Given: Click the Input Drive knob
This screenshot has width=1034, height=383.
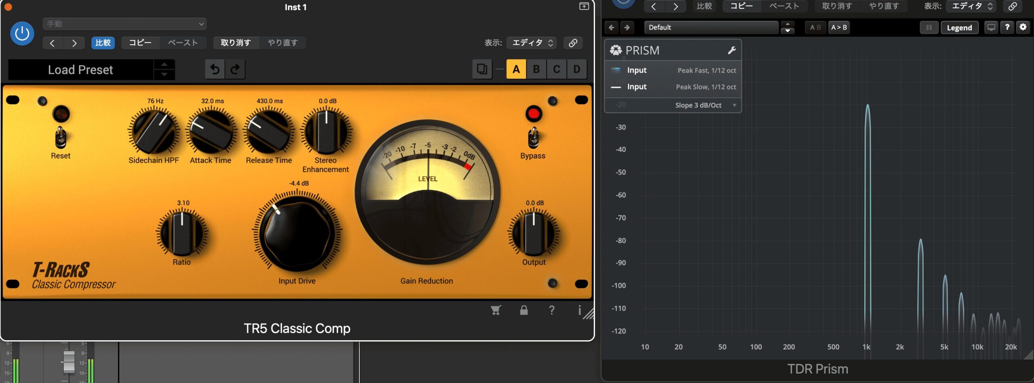Looking at the screenshot, I should 297,233.
